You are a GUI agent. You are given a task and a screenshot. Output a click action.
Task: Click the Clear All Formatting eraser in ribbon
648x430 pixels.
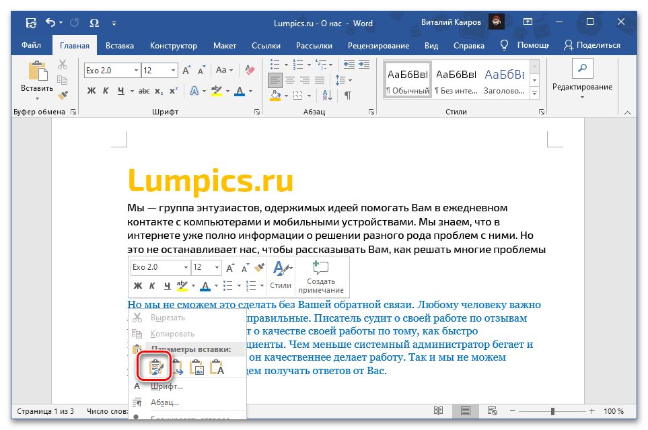point(250,70)
